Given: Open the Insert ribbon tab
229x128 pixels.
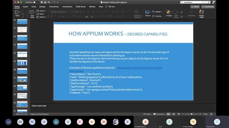Looking at the screenshot, I should click(25, 7).
